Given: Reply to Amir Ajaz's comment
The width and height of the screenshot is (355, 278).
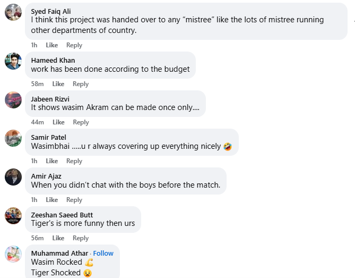Looking at the screenshot, I should click(74, 200).
